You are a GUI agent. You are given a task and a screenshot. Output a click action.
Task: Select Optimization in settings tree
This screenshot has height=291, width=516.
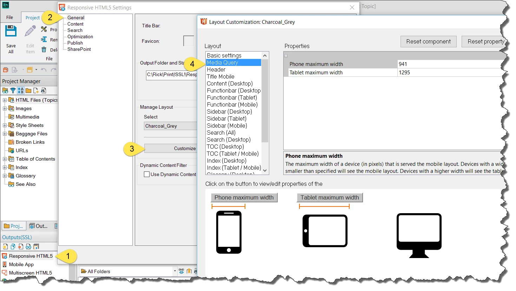[x=80, y=36]
